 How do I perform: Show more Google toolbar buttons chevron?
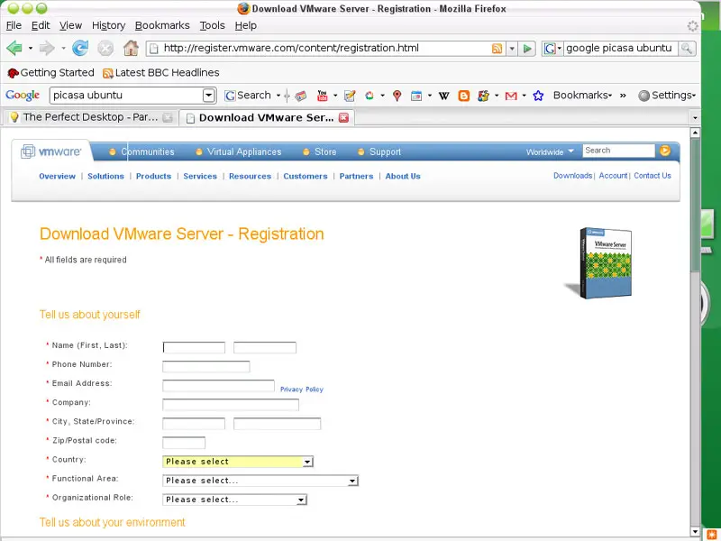[x=623, y=96]
